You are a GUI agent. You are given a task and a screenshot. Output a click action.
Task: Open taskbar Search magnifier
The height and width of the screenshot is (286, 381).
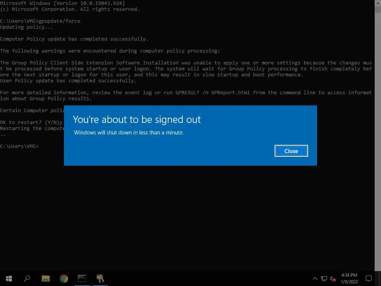(x=27, y=279)
